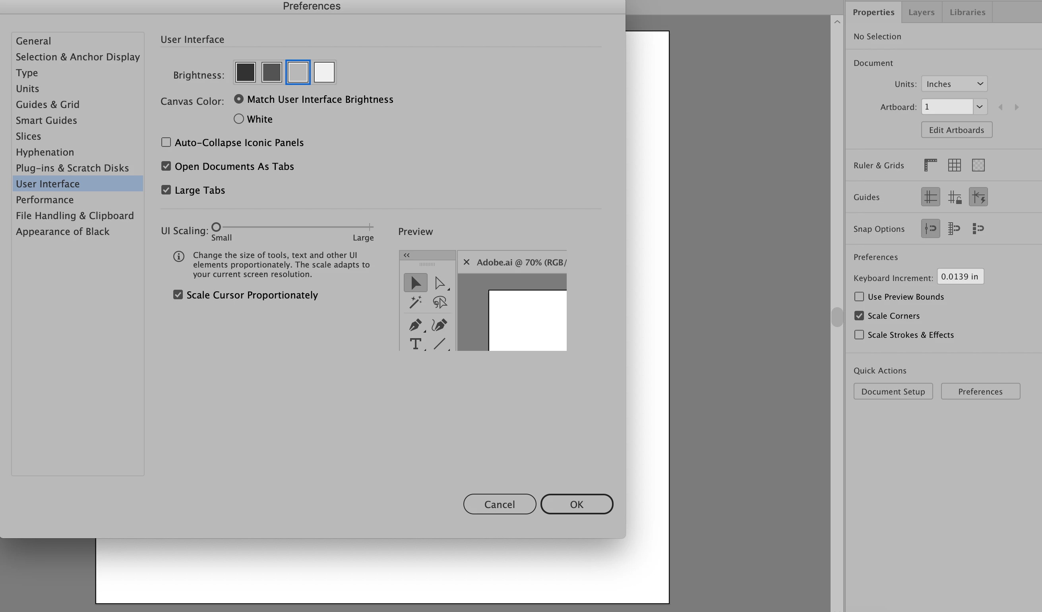The width and height of the screenshot is (1042, 612).
Task: Choose the darkest brightness swatch
Action: coord(245,72)
